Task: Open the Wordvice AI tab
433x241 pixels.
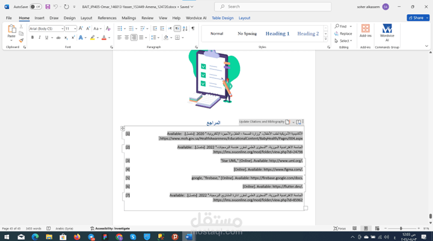Action: [x=196, y=18]
